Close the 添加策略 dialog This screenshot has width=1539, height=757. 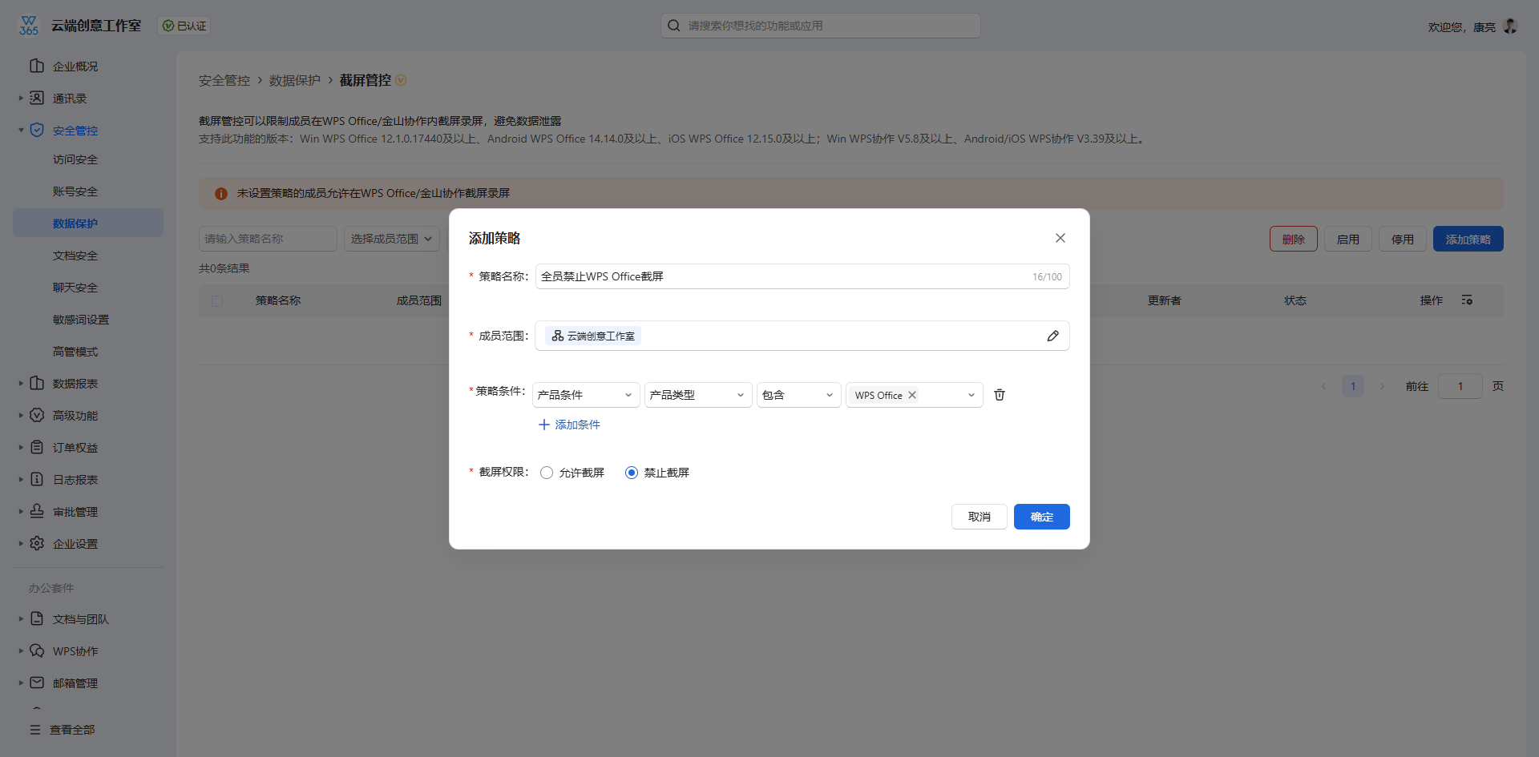[1060, 238]
